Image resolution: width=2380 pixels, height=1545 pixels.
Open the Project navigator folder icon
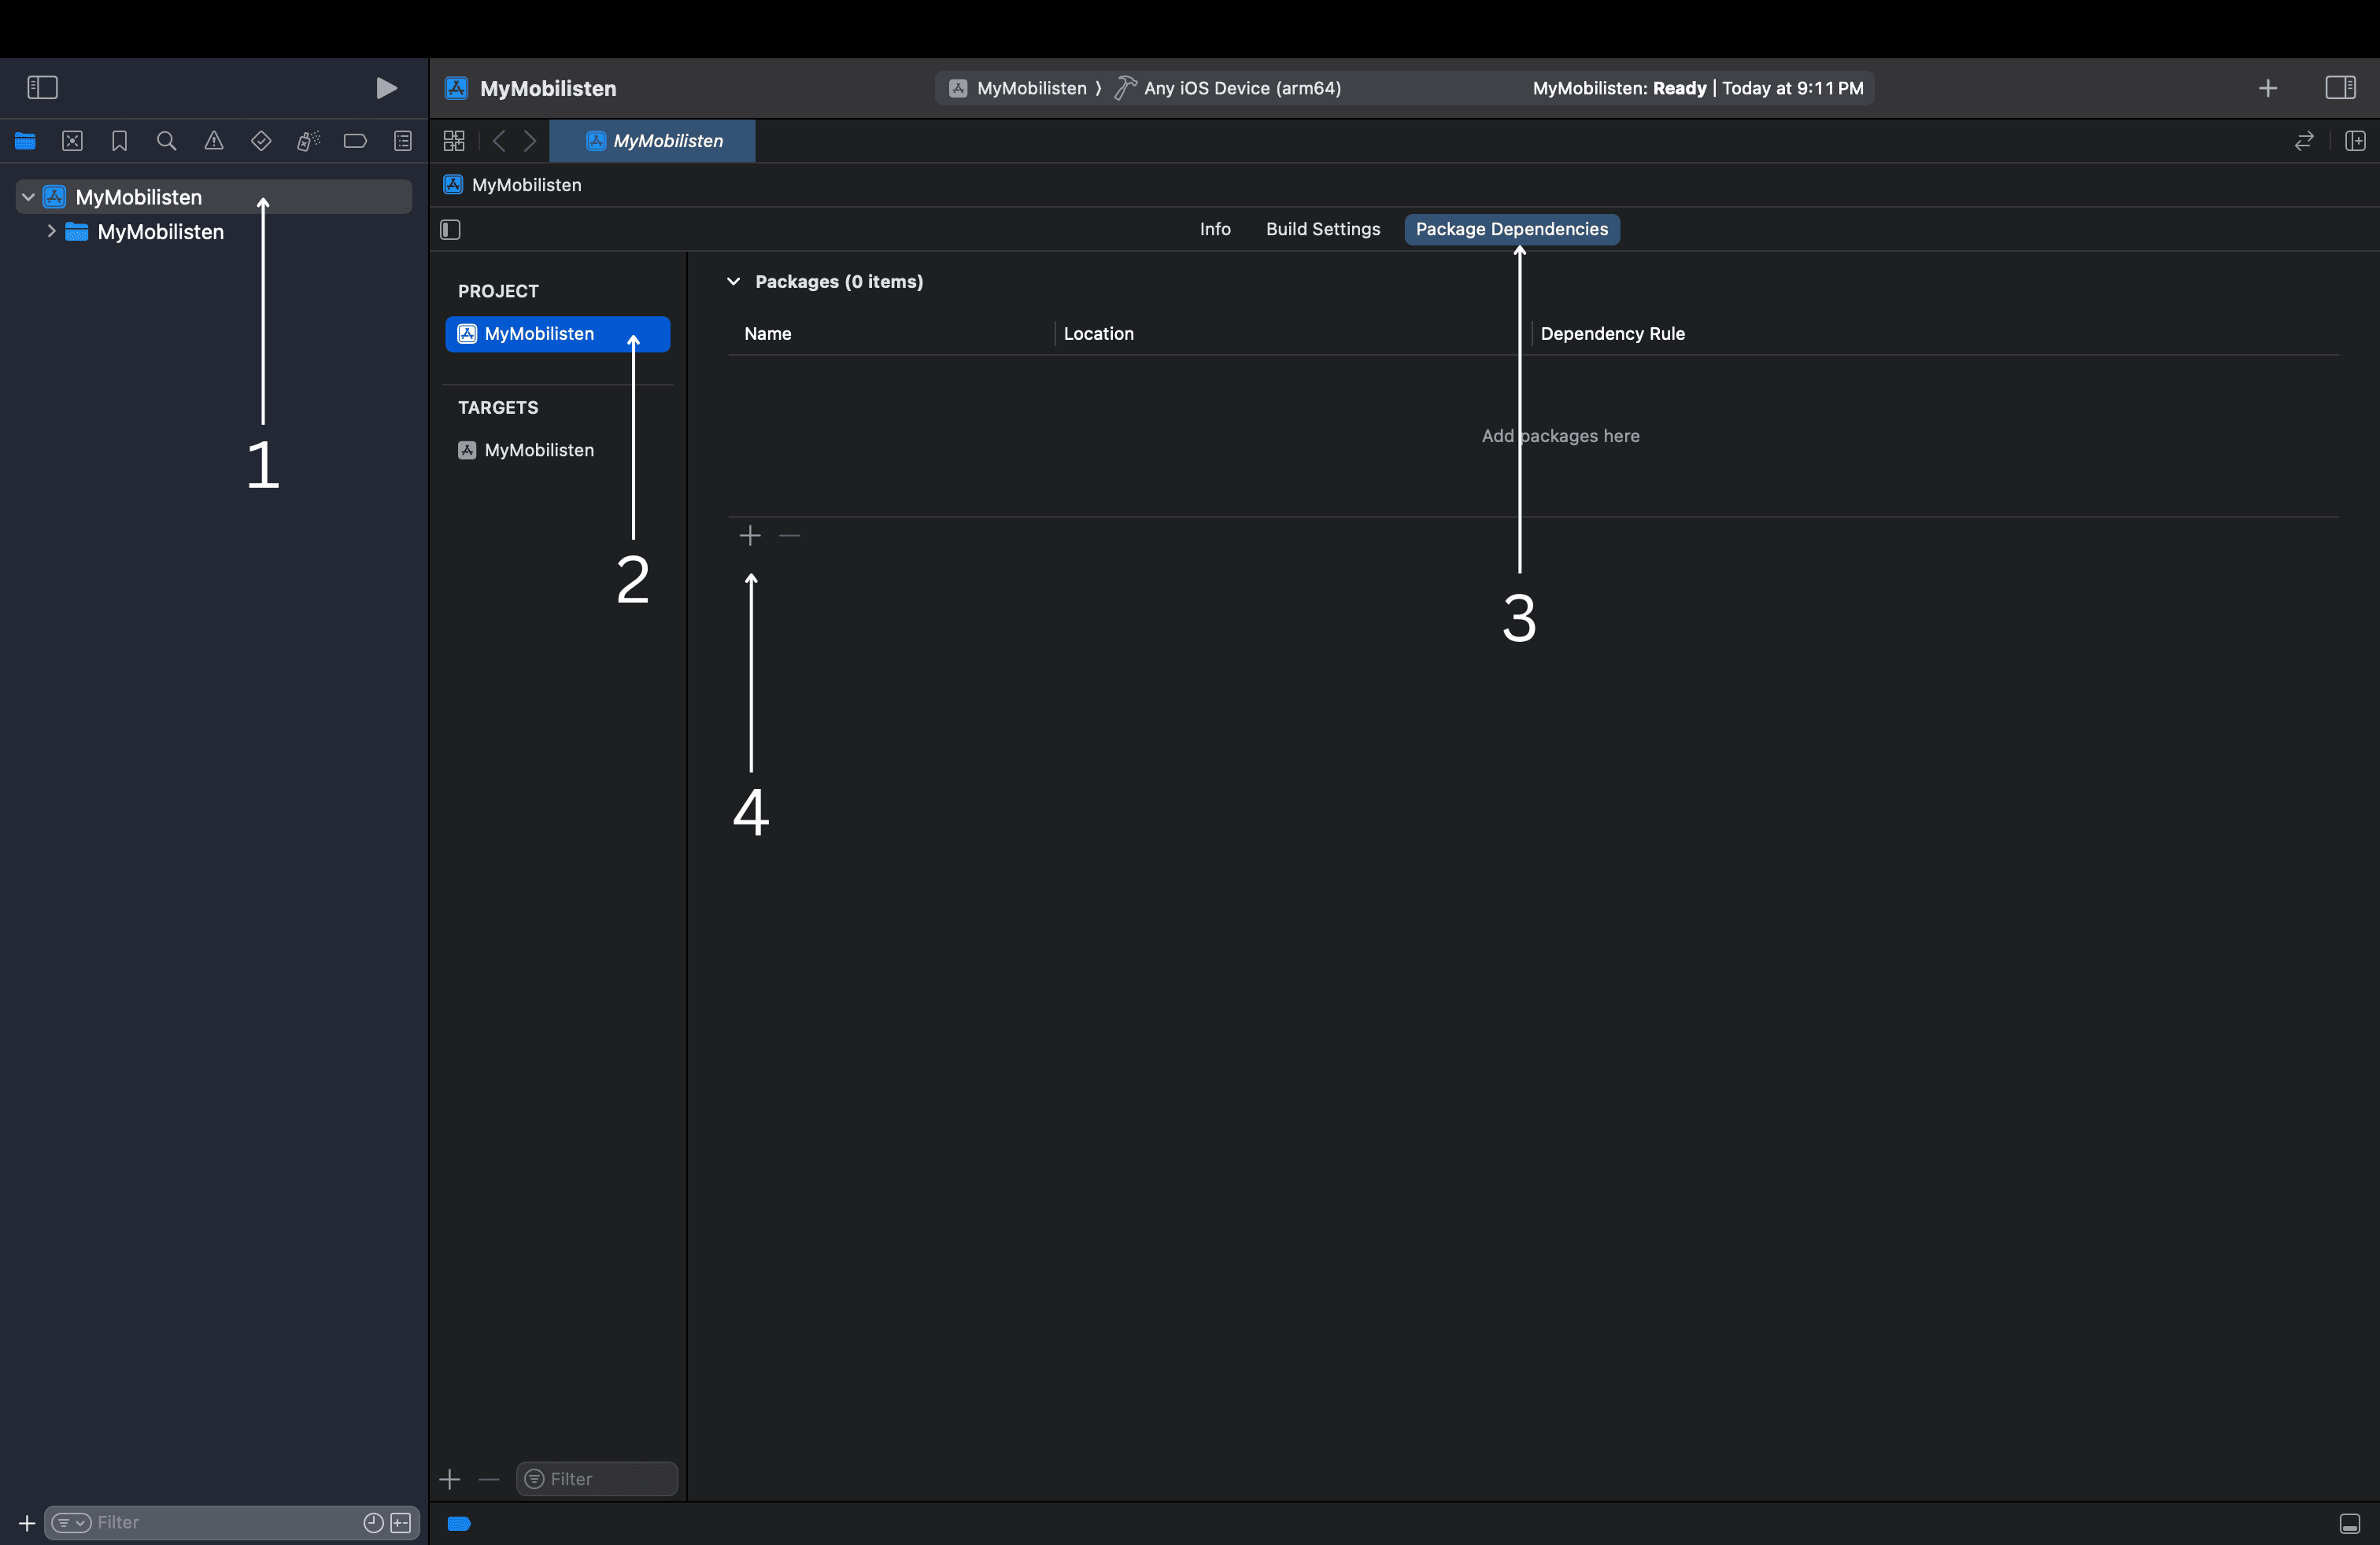(x=25, y=141)
